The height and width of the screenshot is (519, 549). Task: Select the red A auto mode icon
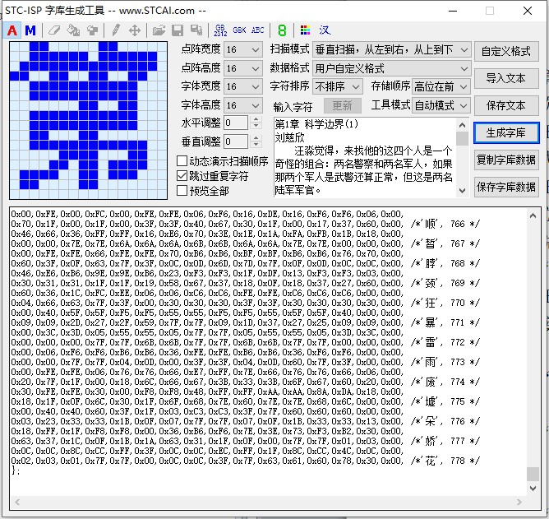pos(12,30)
